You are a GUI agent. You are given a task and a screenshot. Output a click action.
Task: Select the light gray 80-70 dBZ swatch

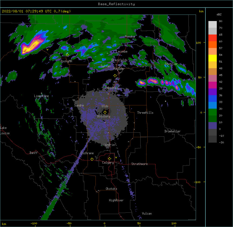pyautogui.click(x=212, y=25)
